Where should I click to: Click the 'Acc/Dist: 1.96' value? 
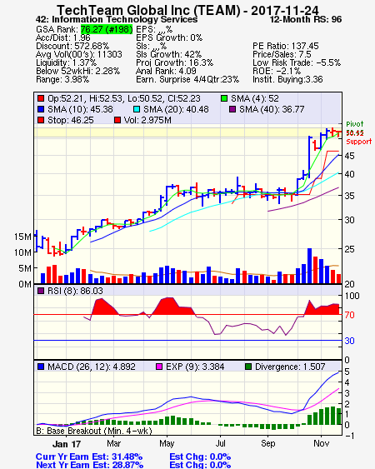pyautogui.click(x=63, y=37)
